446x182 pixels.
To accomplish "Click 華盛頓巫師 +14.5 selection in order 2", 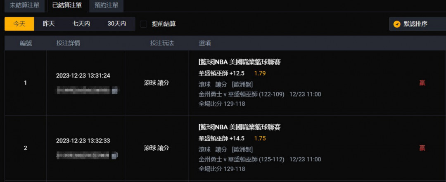I will click(x=222, y=139).
